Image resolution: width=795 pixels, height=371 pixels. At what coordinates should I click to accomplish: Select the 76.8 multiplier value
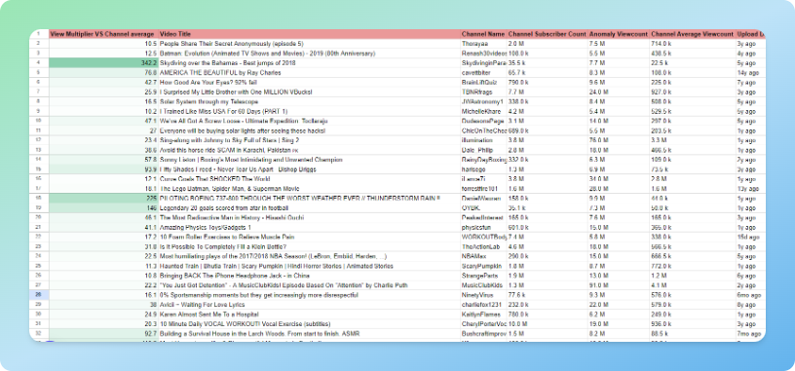[x=103, y=72]
